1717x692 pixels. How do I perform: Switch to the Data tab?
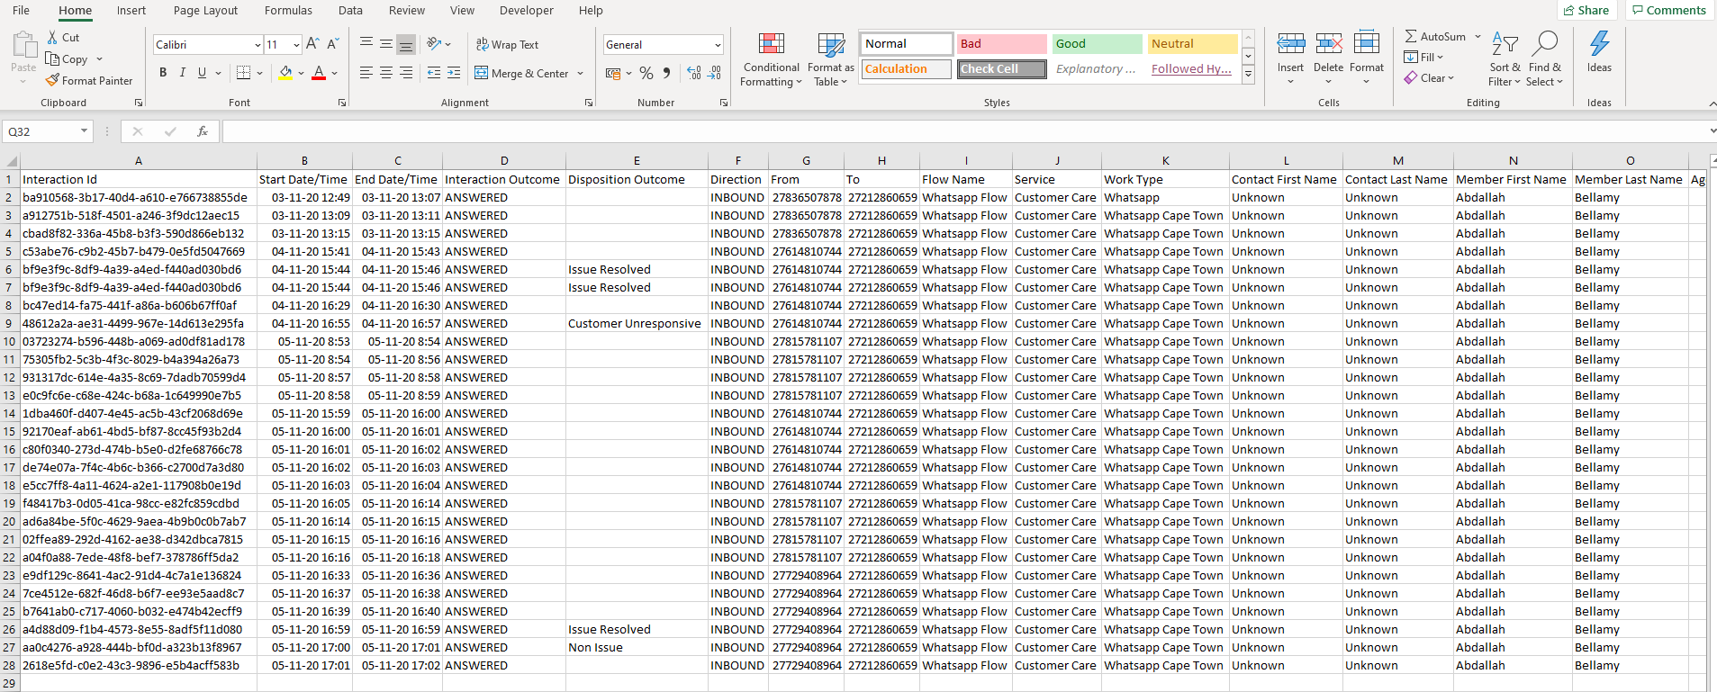[350, 10]
